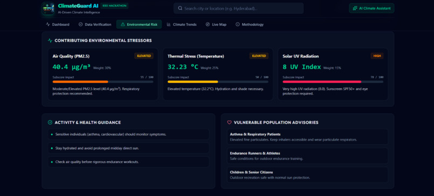Click the Solar UV Radiation card title
The width and height of the screenshot is (434, 196).
(300, 56)
